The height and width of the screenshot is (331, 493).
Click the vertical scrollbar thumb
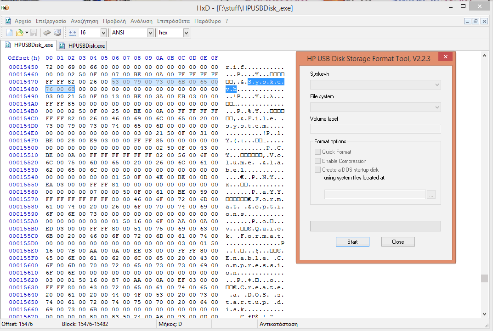(485, 279)
